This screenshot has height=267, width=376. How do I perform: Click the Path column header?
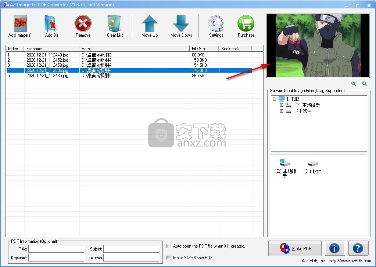[x=134, y=48]
